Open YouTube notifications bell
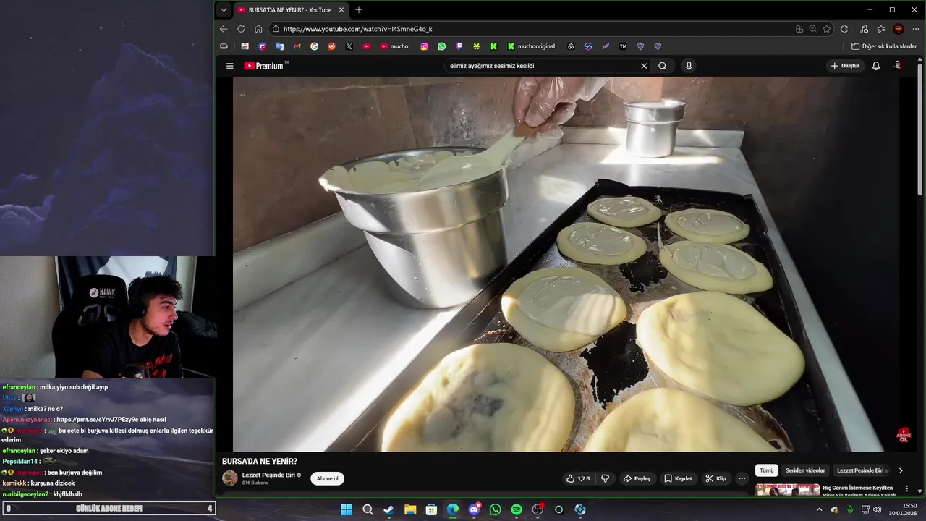This screenshot has height=521, width=926. tap(876, 66)
